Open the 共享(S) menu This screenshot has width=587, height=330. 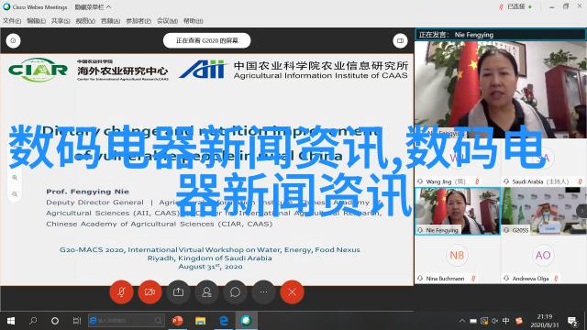(61, 21)
